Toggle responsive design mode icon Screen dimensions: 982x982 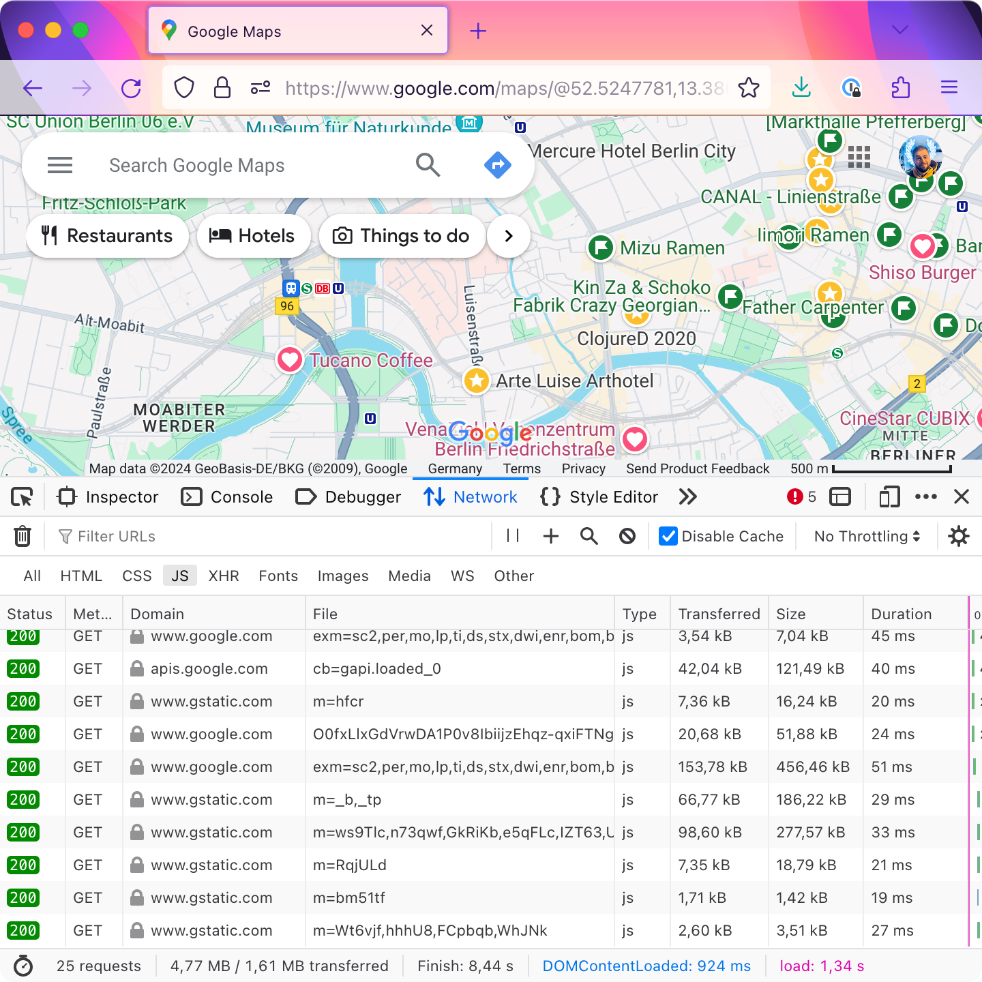click(889, 497)
